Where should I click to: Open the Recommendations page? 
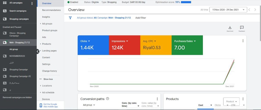pyautogui.click(x=51, y=10)
